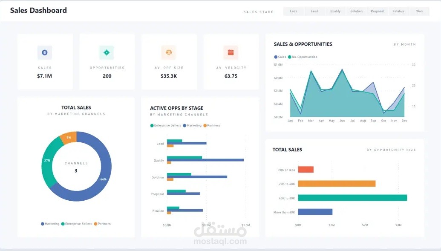Click the Av Velocity briefcase icon

coord(231,52)
